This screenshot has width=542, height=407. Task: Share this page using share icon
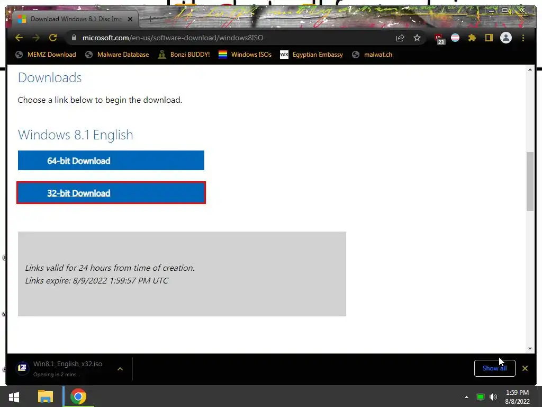point(400,38)
